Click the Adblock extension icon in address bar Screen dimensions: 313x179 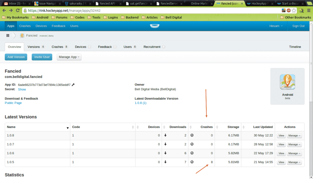coord(289,10)
